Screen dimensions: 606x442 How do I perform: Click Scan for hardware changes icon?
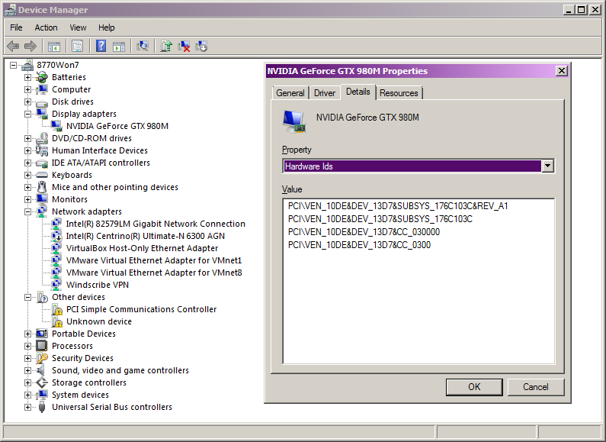[x=143, y=47]
